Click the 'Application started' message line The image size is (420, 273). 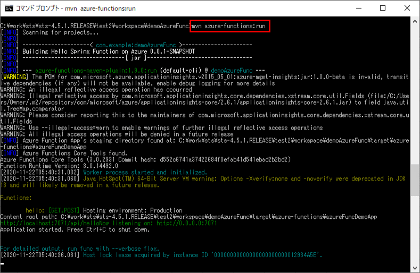75,230
